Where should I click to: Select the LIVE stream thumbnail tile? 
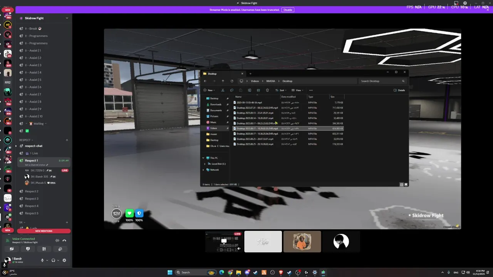[x=224, y=242]
